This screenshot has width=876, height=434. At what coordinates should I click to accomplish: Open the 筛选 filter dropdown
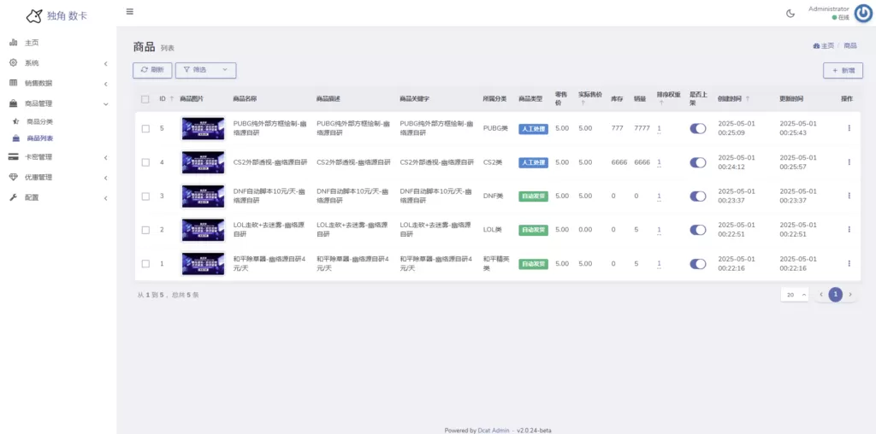pyautogui.click(x=205, y=70)
